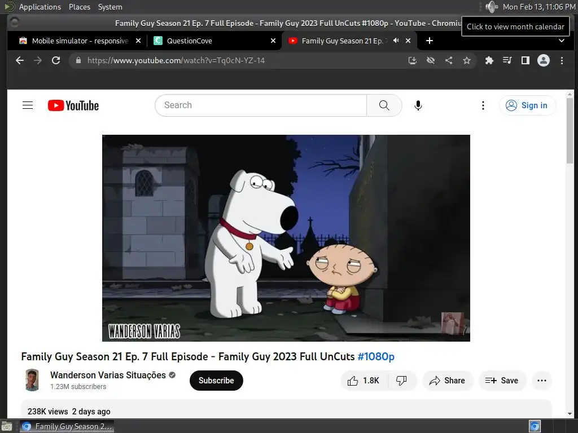
Task: Save the video to a playlist
Action: [502, 381]
